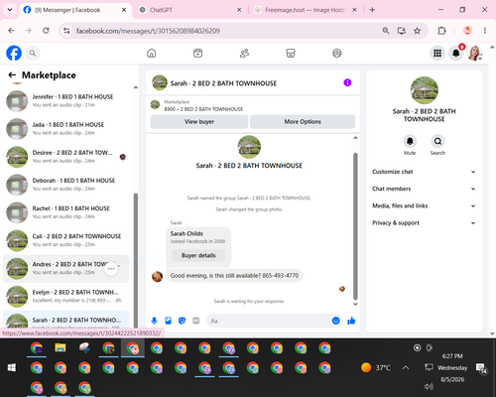Open a new browser tab
Viewport: 496px width, 397px height.
(372, 10)
